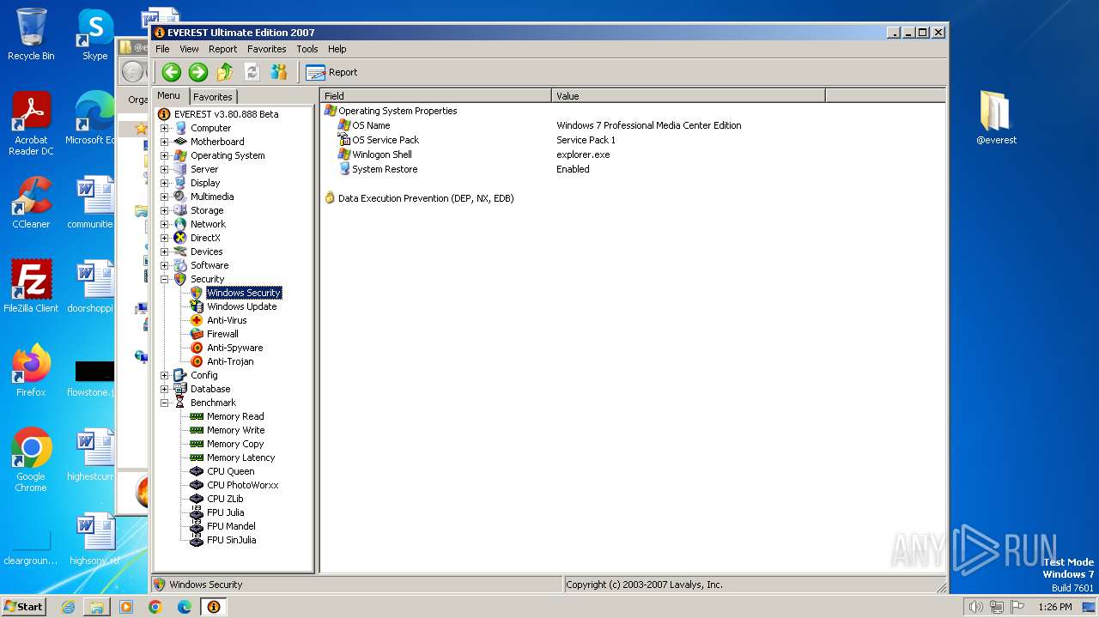Click Data Execution Prevention (DEP, NX, EDB) entry
This screenshot has height=618, width=1099.
click(426, 198)
